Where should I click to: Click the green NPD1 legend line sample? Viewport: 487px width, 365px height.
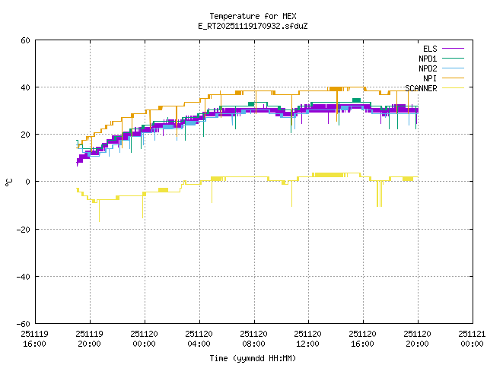point(452,58)
